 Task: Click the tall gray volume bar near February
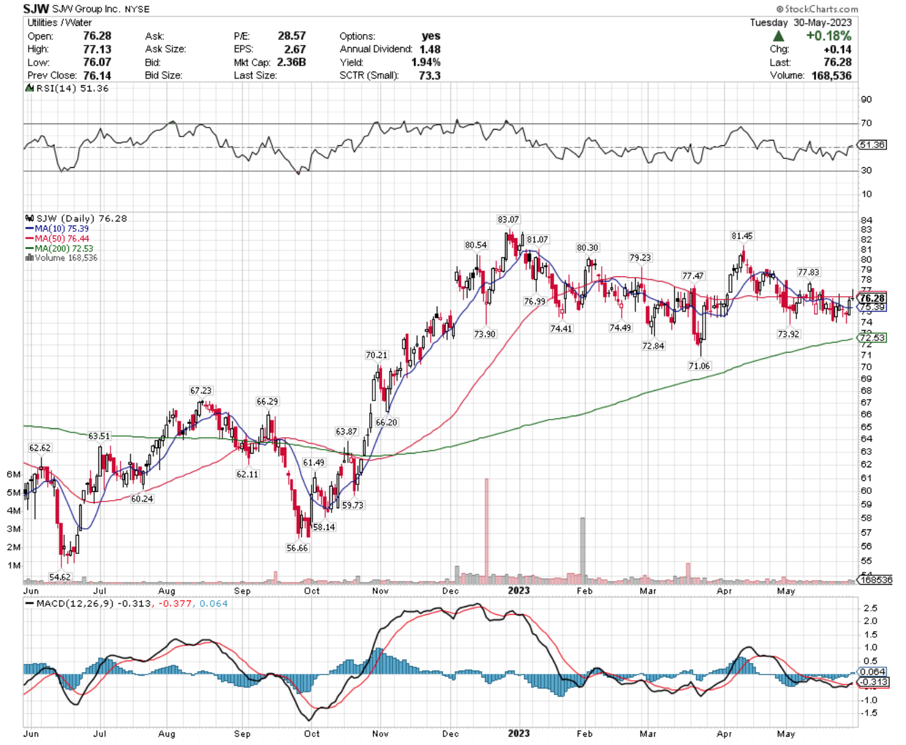583,551
